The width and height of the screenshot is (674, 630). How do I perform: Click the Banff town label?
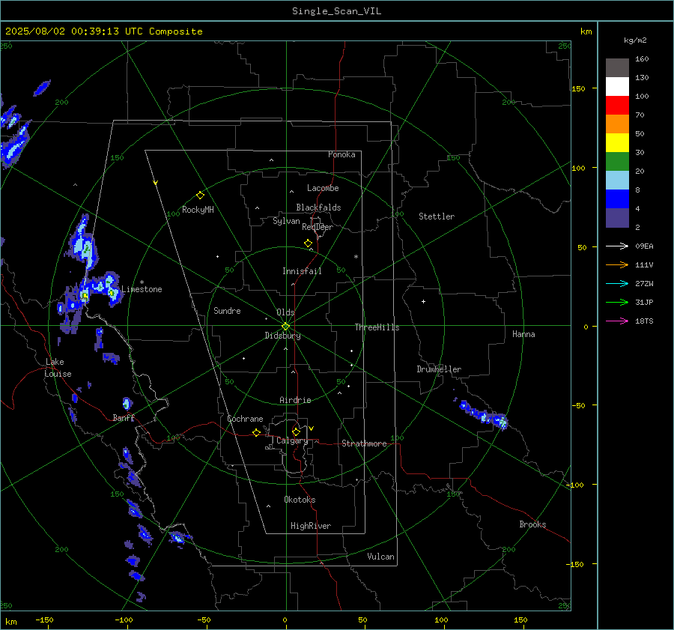coord(124,417)
